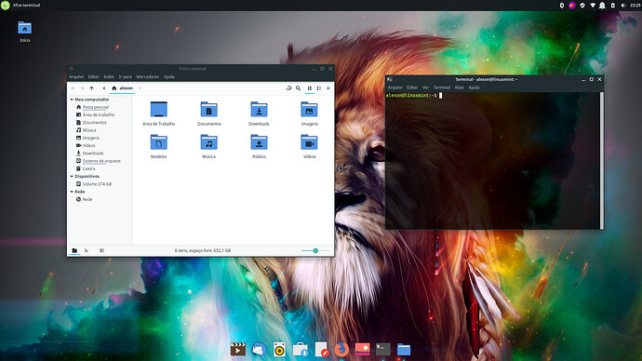Hide the sidebar toggle button
The image size is (642, 361).
click(x=101, y=250)
